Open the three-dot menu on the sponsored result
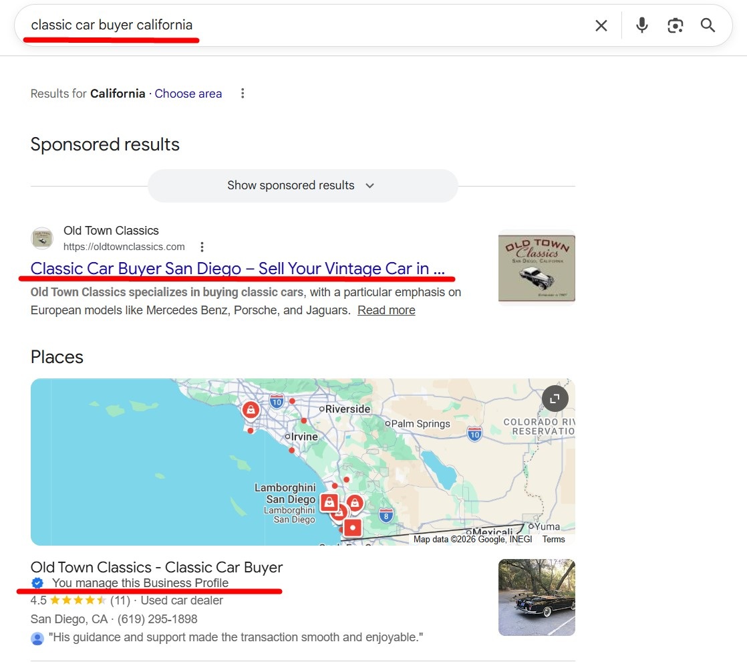The width and height of the screenshot is (747, 666). [x=202, y=246]
